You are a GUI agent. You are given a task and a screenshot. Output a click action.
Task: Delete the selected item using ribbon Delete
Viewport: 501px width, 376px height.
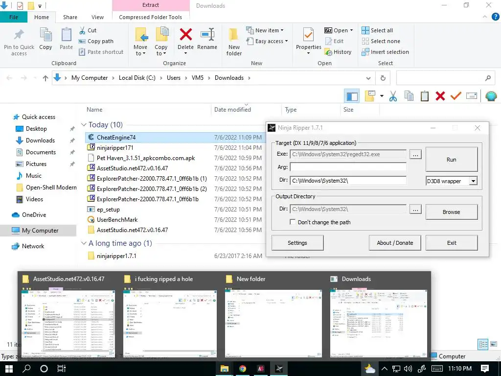coord(185,35)
